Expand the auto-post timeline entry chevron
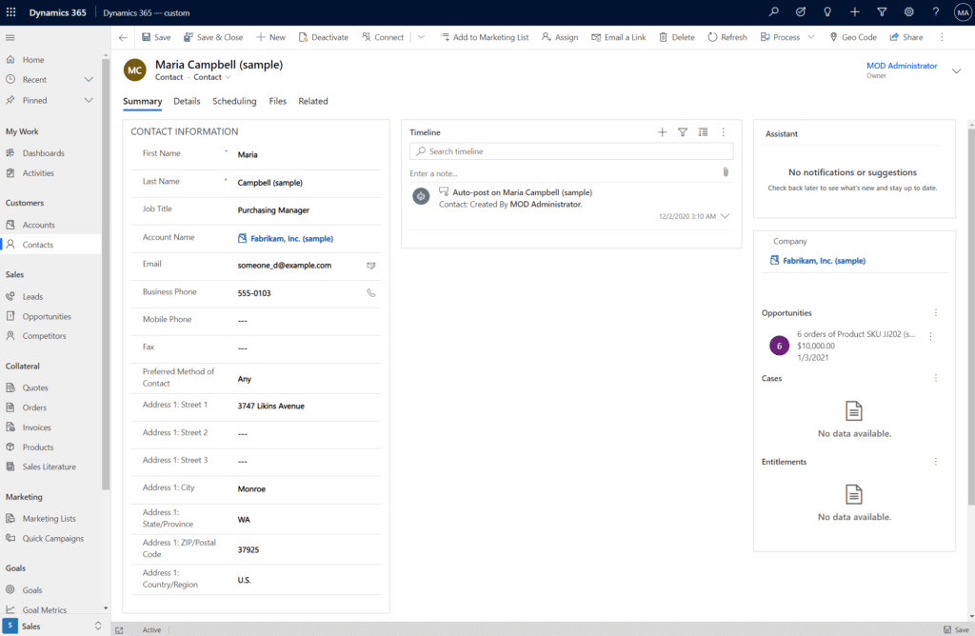 pyautogui.click(x=726, y=216)
